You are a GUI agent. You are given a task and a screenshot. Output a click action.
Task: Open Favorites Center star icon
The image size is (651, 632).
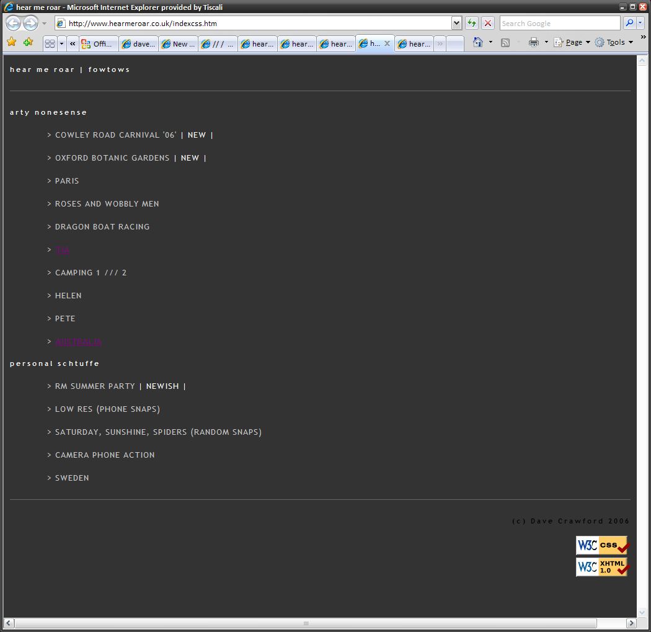coord(12,42)
